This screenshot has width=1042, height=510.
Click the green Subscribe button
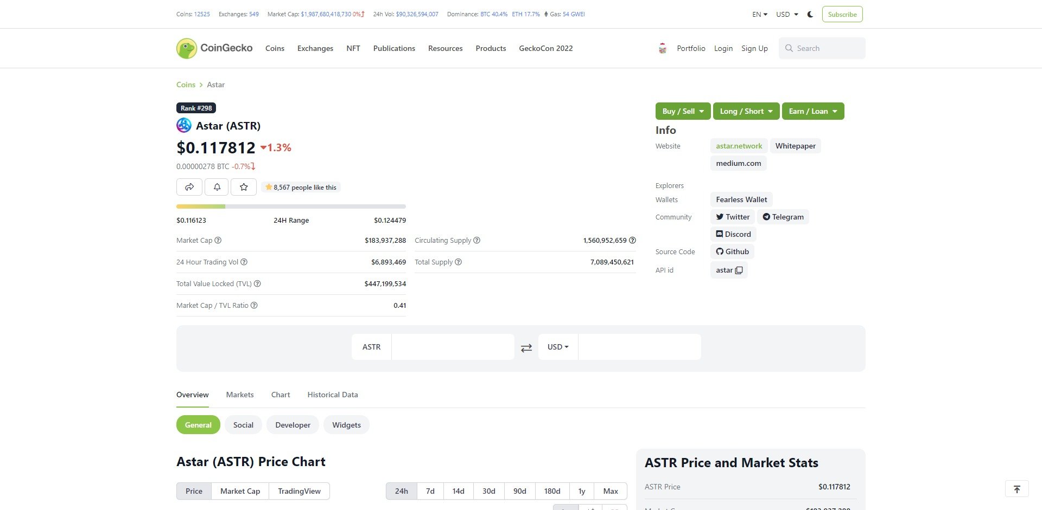(x=842, y=15)
